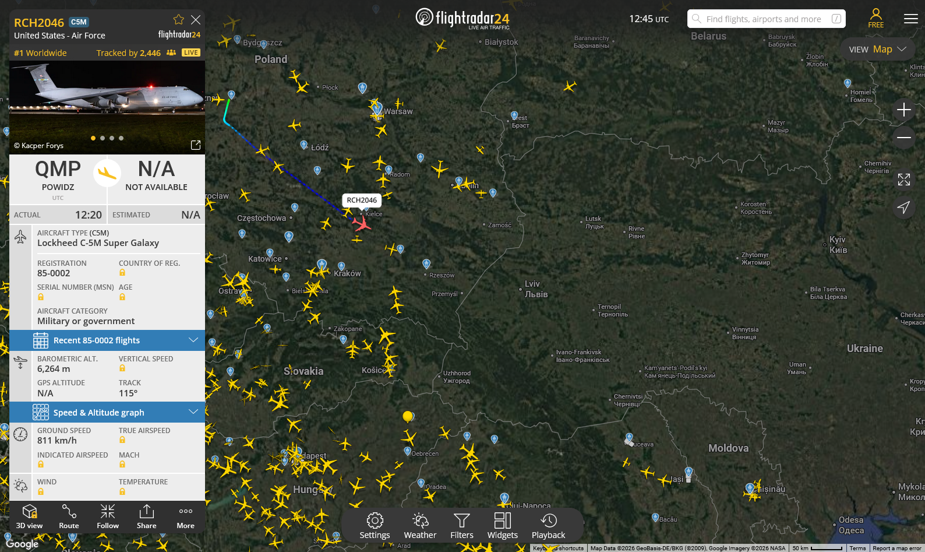Click the yellow balloon marker on the map

408,416
